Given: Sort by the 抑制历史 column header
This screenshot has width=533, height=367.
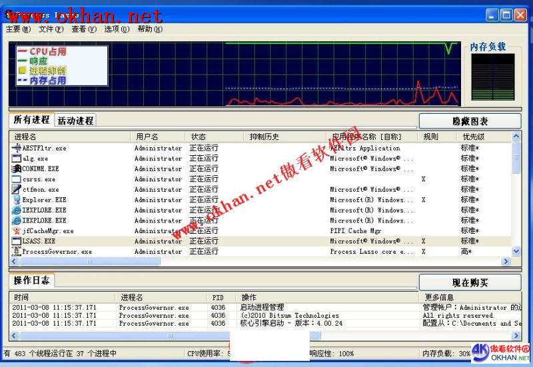Looking at the screenshot, I should click(x=286, y=137).
